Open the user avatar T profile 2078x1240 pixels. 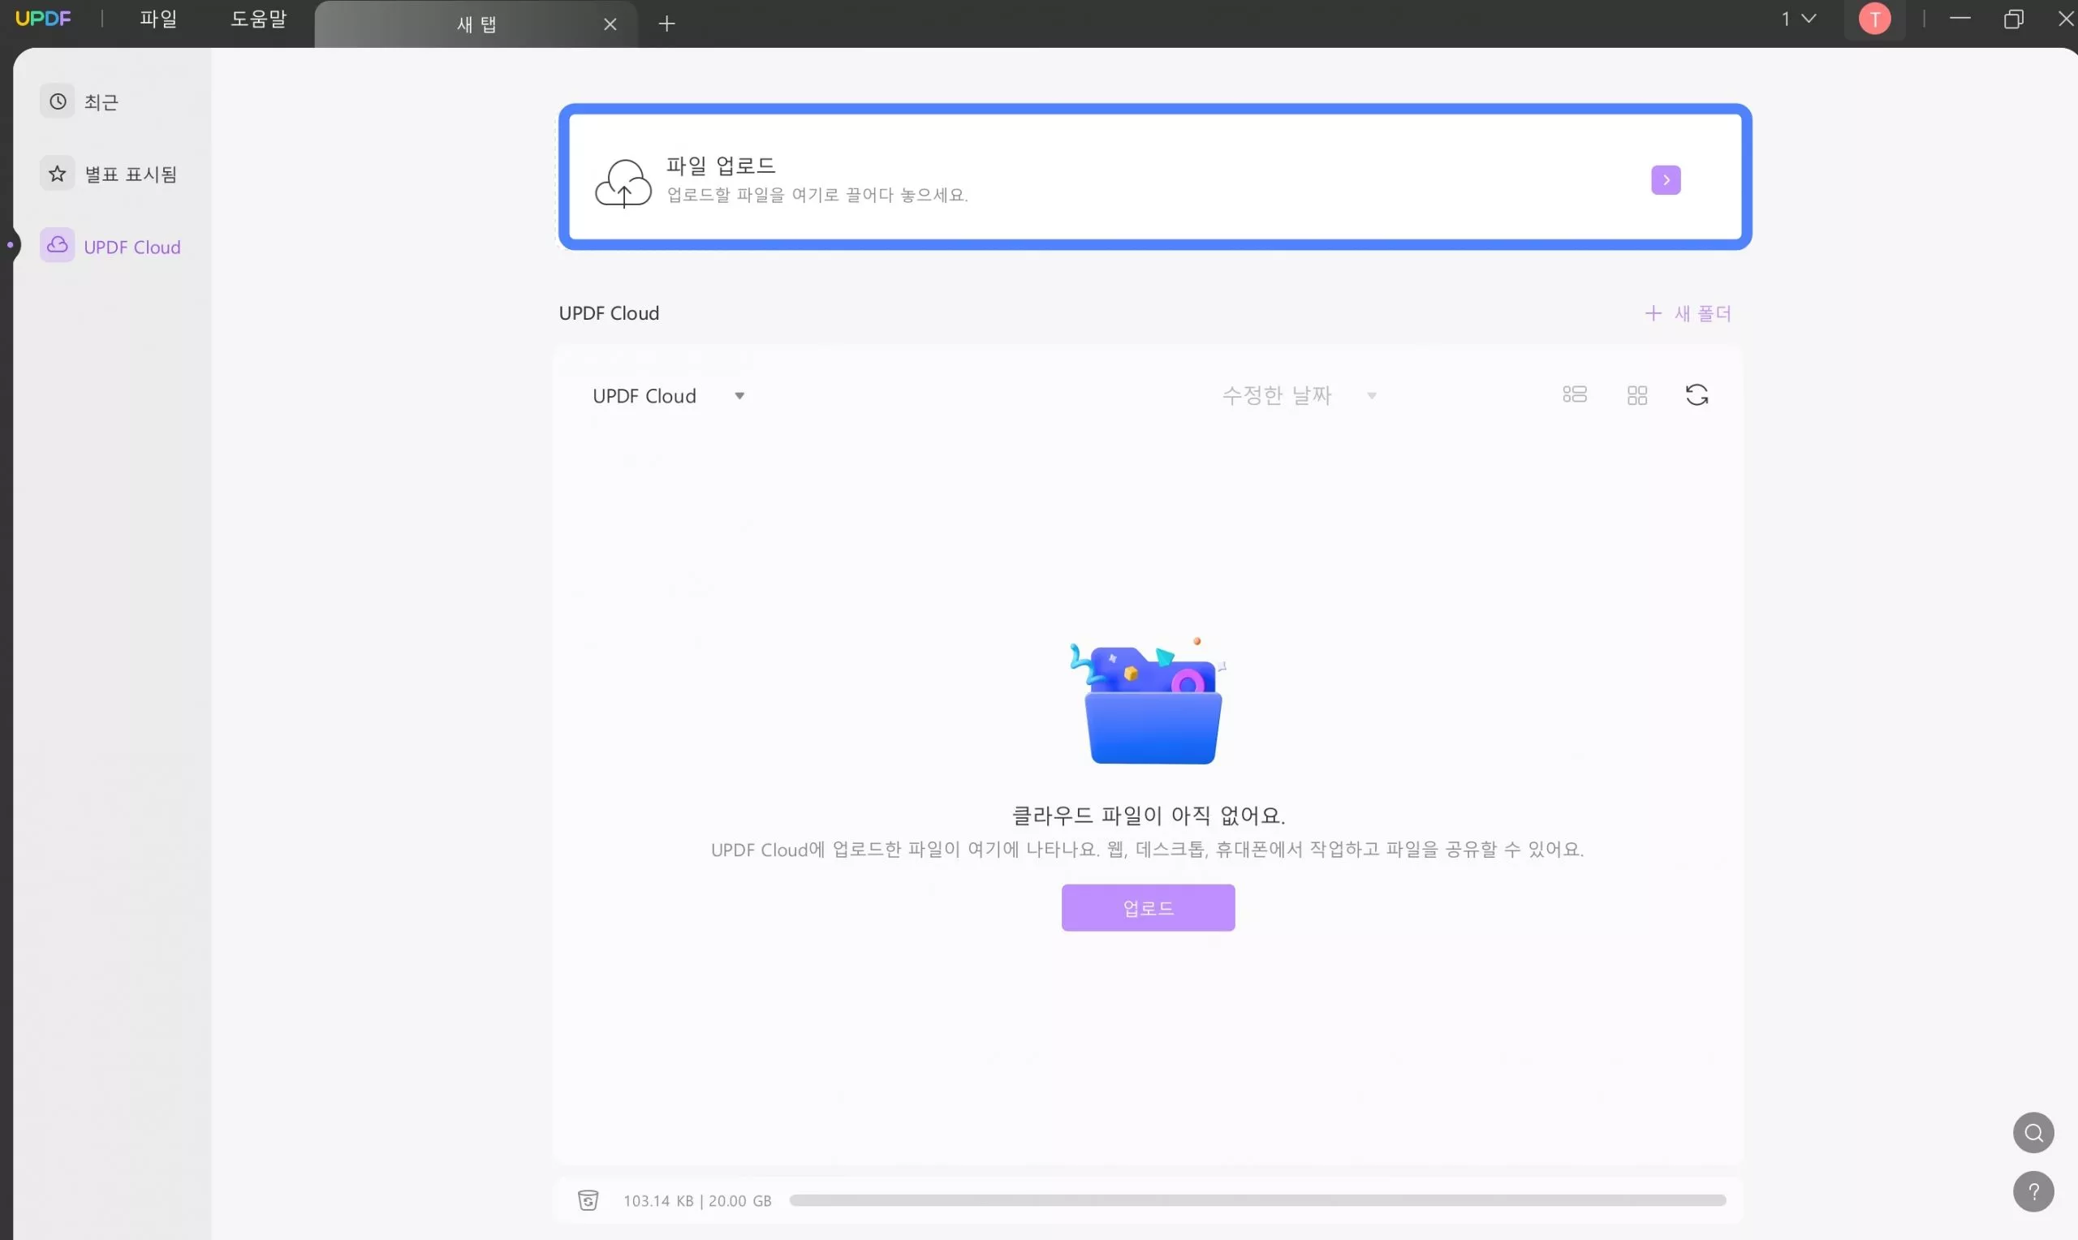coord(1874,19)
